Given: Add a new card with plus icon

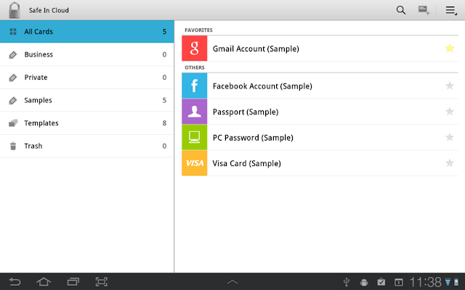Looking at the screenshot, I should pos(424,10).
